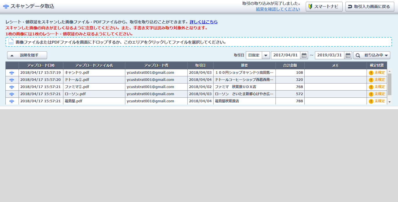This screenshot has height=202, width=398.
Task: Select file name 福島屋.pdf
Action: [73, 101]
